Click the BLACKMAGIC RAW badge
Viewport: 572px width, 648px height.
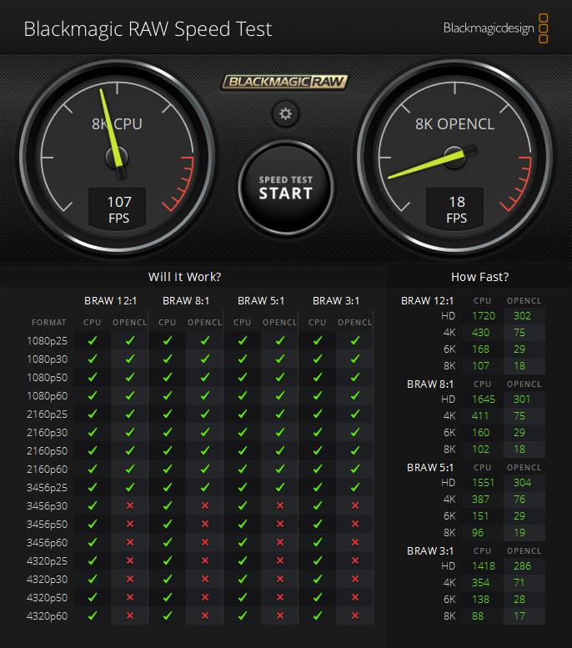285,82
